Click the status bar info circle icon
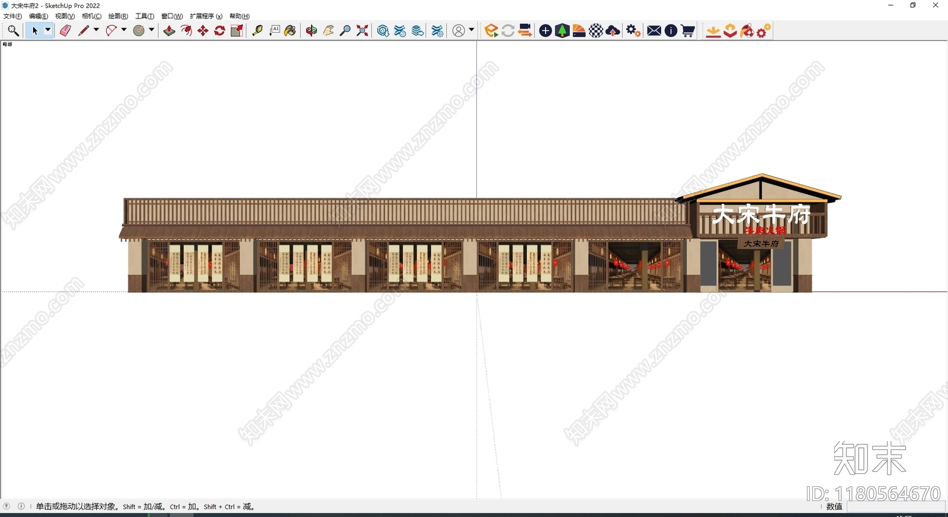The width and height of the screenshot is (948, 517). (x=21, y=506)
